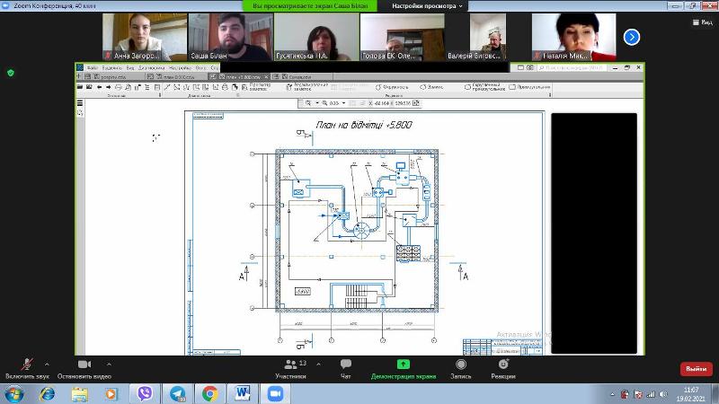Screen dimensions: 719x404
Task: Open Google Chrome from taskbar
Action: (x=209, y=394)
